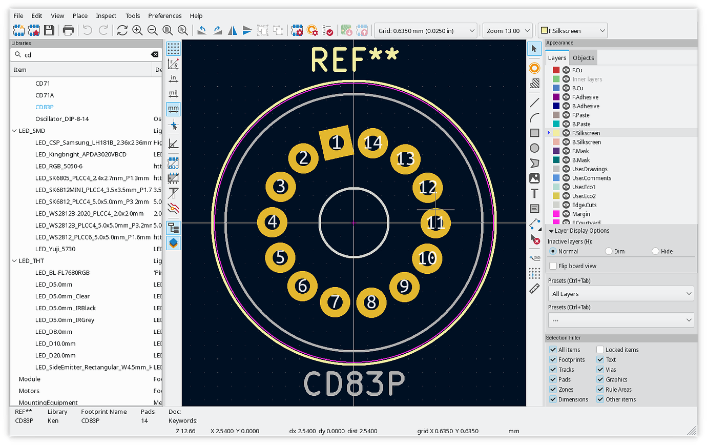
Task: Pick the Draw Rectangle tool
Action: pyautogui.click(x=534, y=132)
